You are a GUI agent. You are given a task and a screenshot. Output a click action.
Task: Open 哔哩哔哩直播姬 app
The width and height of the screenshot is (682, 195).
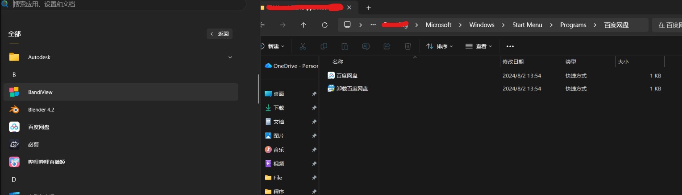click(121, 162)
